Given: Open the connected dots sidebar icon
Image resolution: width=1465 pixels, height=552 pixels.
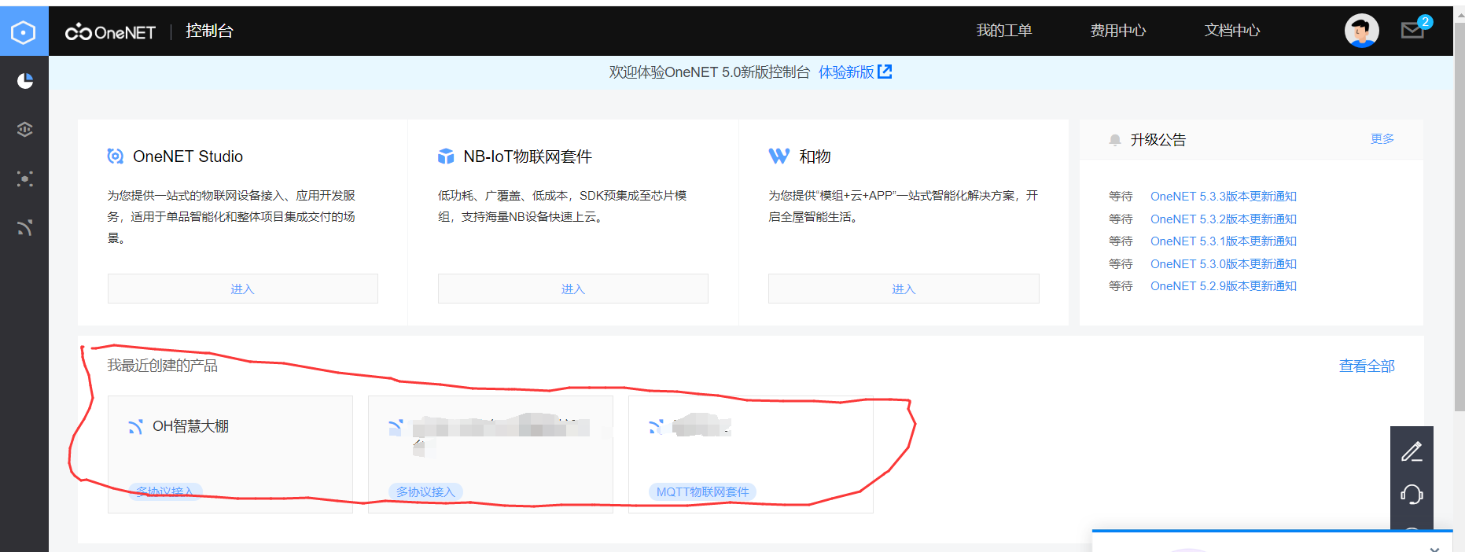Looking at the screenshot, I should coord(25,179).
